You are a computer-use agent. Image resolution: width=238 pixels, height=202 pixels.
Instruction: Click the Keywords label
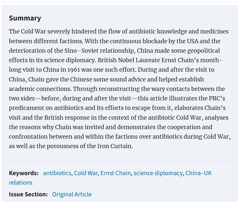[24, 173]
